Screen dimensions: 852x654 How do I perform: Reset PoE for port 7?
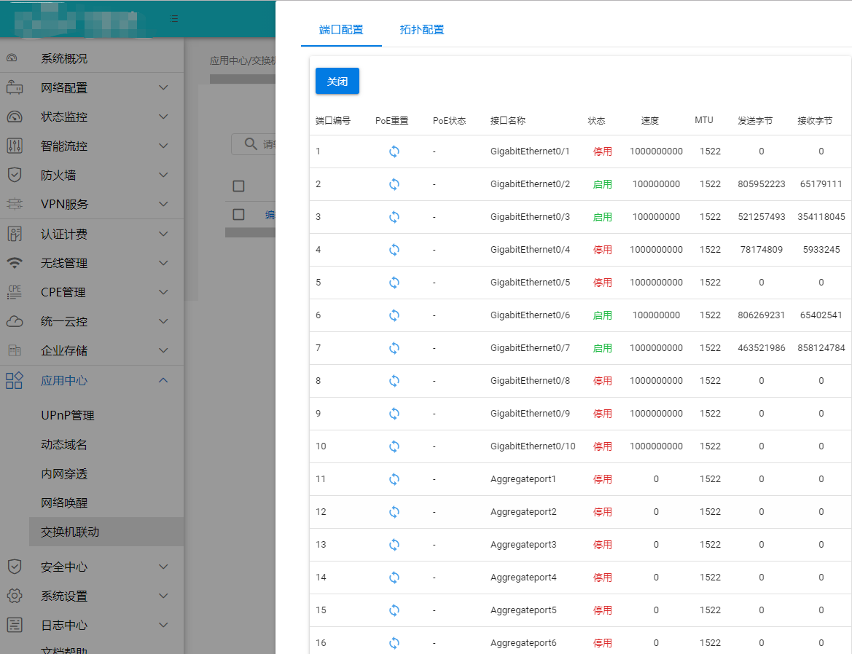point(394,348)
